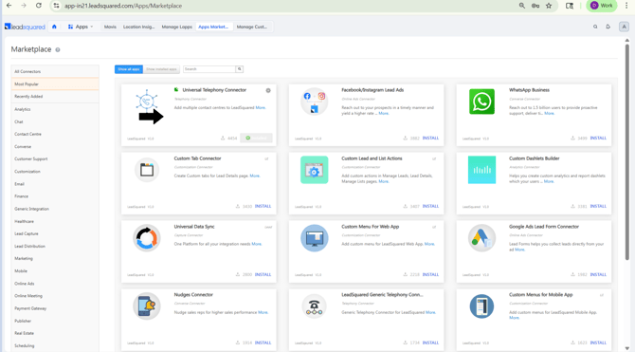The width and height of the screenshot is (635, 352).
Task: Open the browser three-dot menu
Action: [x=626, y=6]
